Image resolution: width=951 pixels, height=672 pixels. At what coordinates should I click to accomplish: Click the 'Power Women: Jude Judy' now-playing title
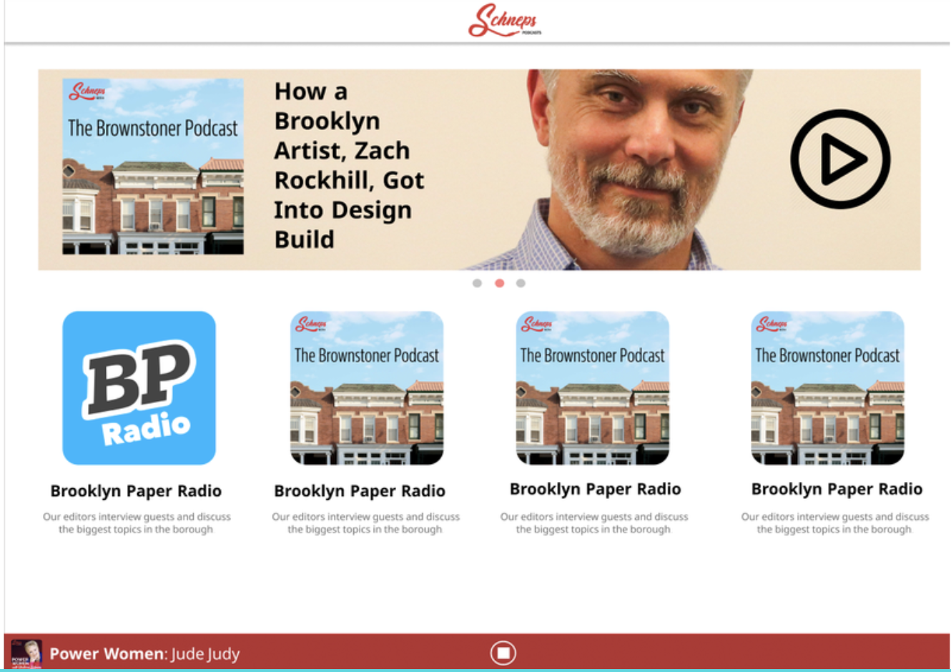click(x=144, y=653)
